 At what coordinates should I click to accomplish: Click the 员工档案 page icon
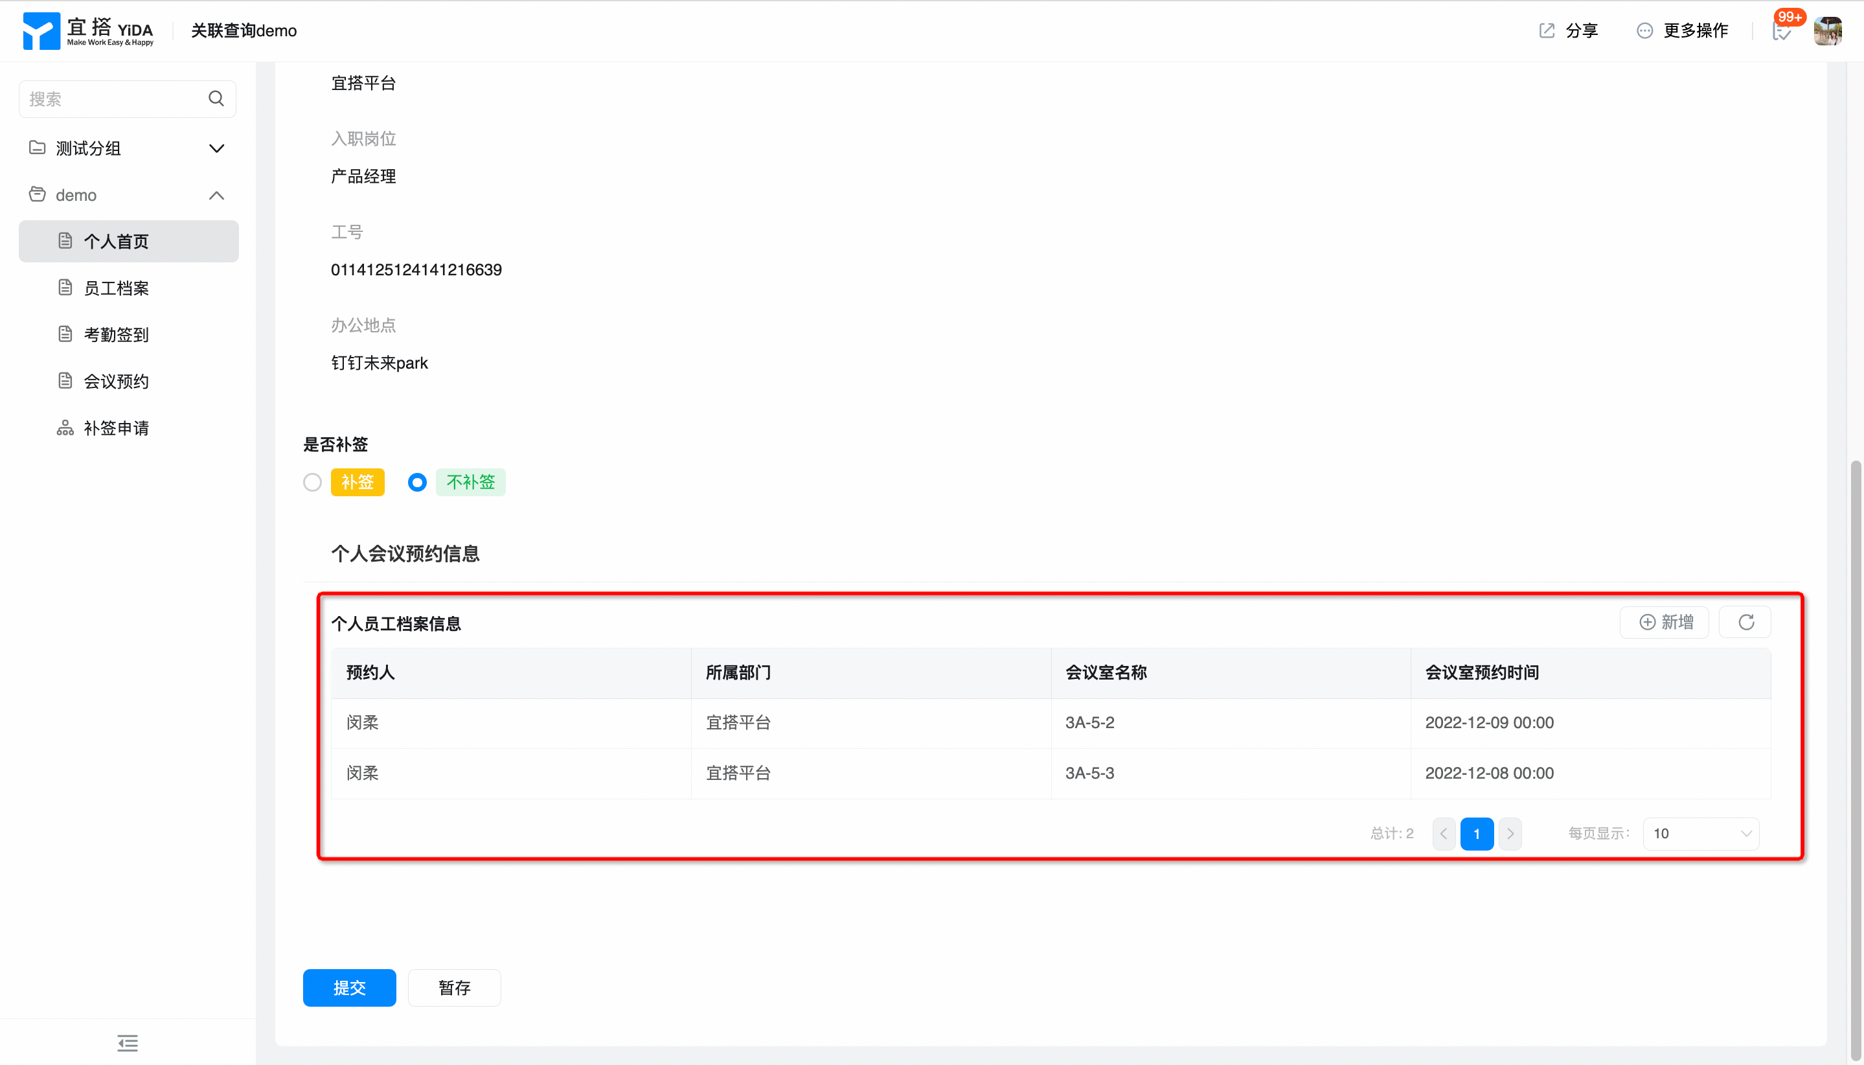(65, 288)
